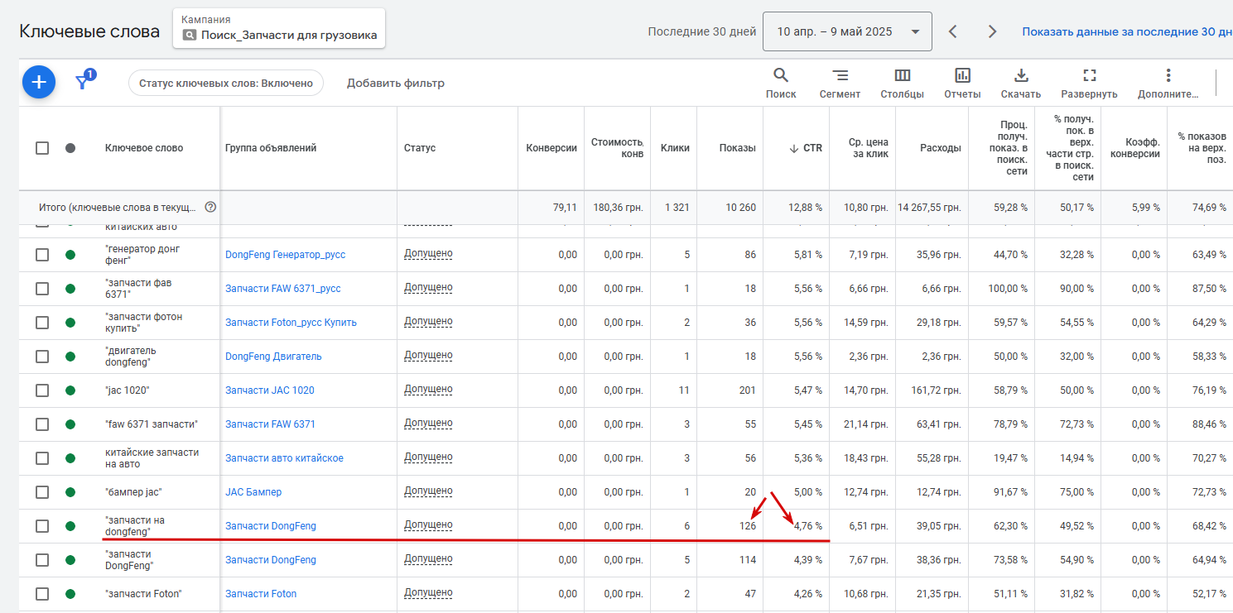Sort by Клики column header
The width and height of the screenshot is (1233, 613).
pos(675,148)
